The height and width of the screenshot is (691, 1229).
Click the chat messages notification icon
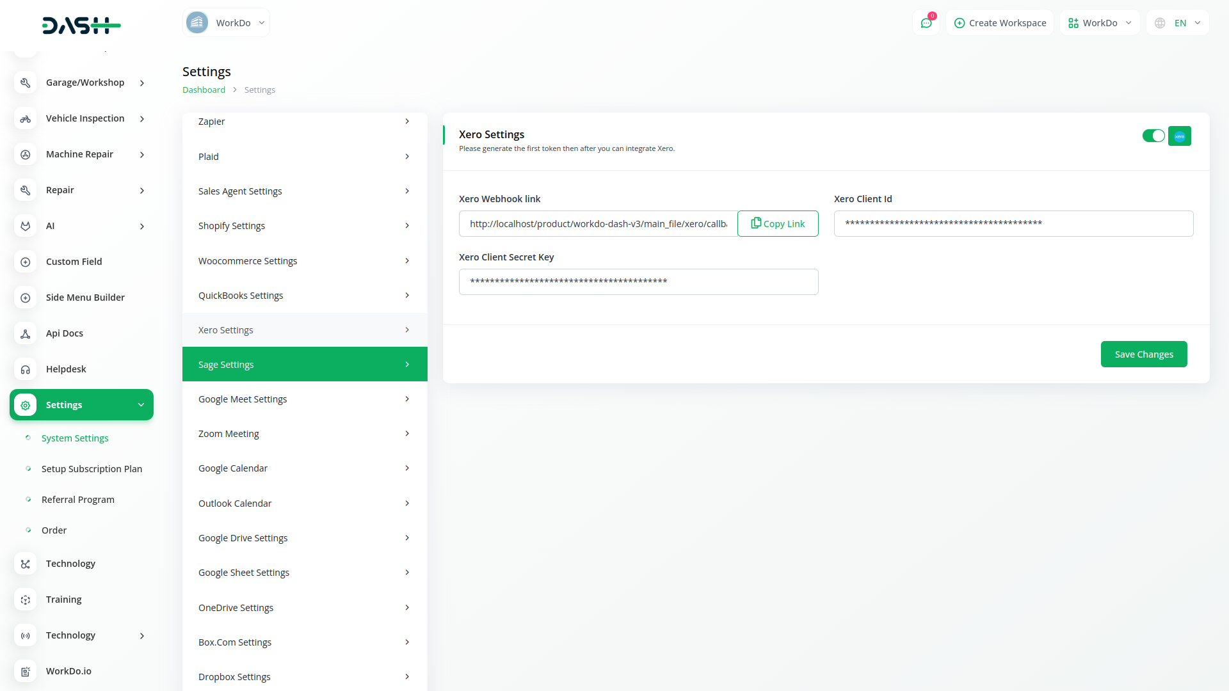(x=926, y=23)
